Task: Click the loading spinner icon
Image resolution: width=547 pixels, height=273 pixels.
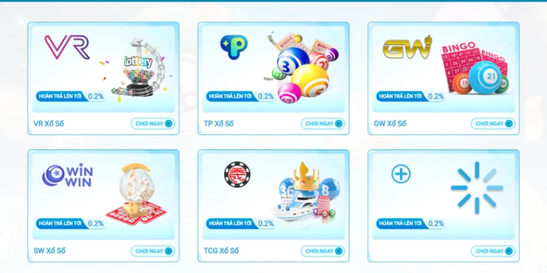Action: click(477, 188)
